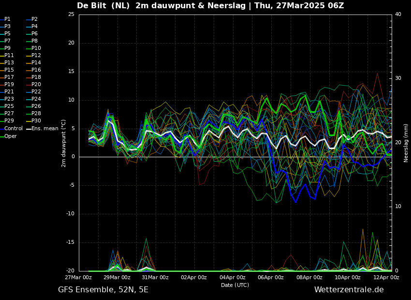
Task: Select legend item P17
Action: coord(7,77)
